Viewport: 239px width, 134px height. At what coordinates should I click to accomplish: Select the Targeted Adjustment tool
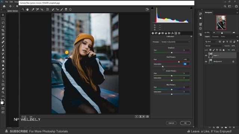[x=42, y=9]
